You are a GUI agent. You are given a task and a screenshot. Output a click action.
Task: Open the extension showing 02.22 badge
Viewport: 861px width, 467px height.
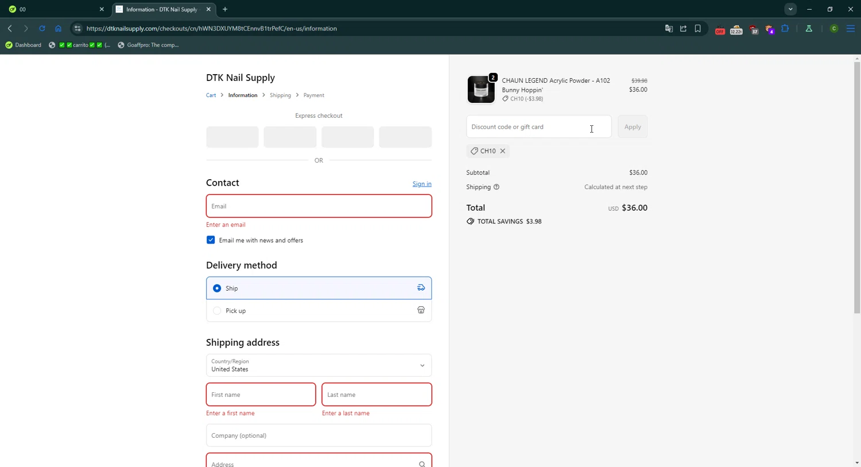pyautogui.click(x=736, y=30)
